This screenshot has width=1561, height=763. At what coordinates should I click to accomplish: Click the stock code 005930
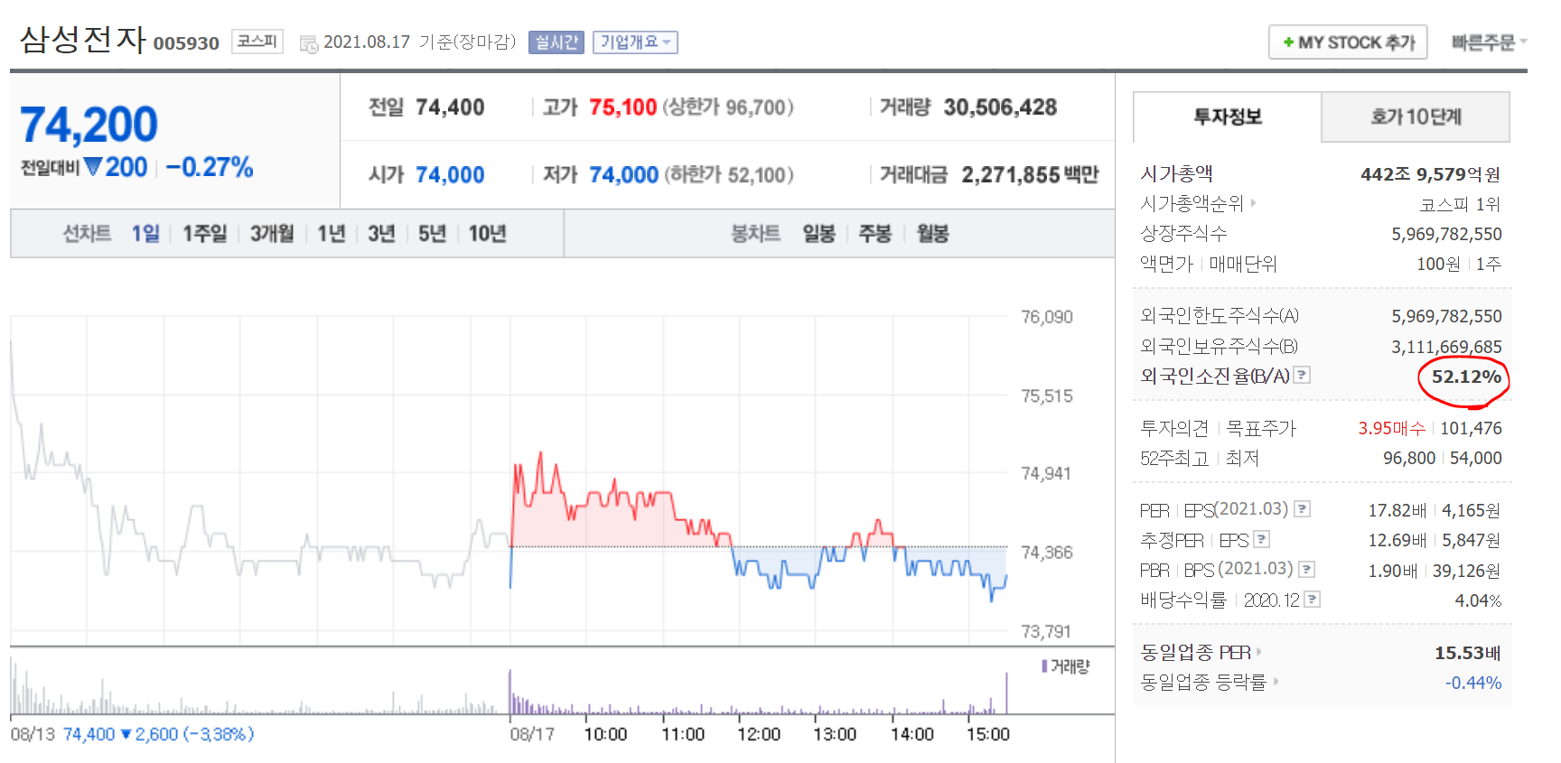pyautogui.click(x=186, y=43)
